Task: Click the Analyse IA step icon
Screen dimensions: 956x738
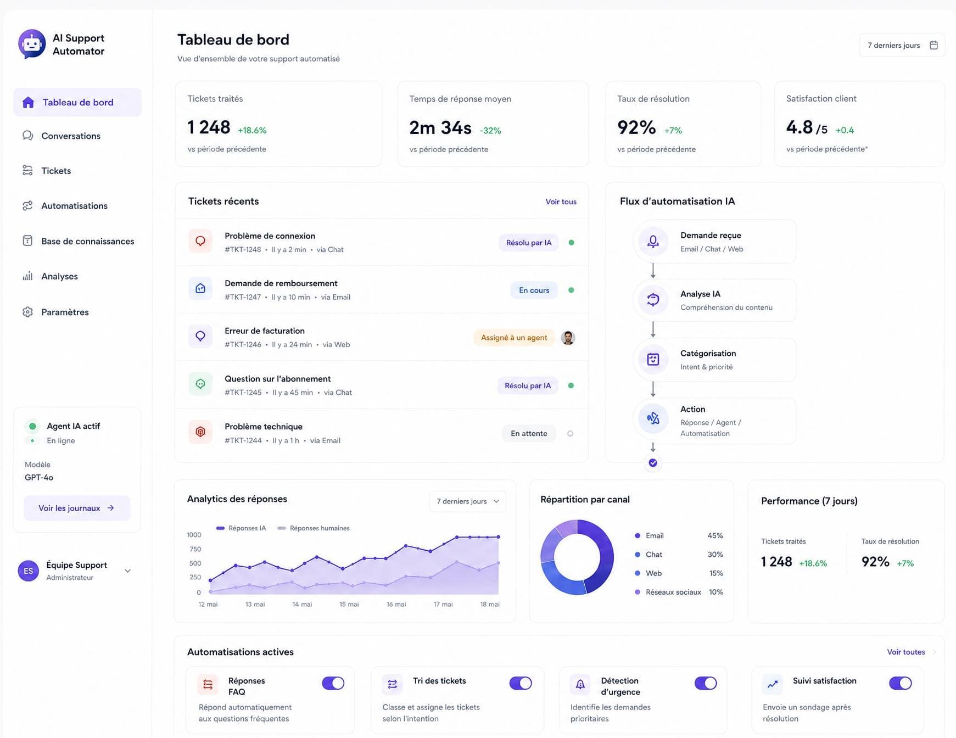Action: click(653, 300)
